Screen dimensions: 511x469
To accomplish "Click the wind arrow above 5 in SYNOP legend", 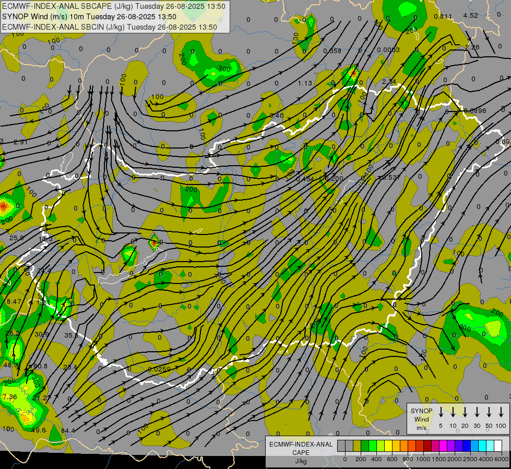I will (x=441, y=412).
